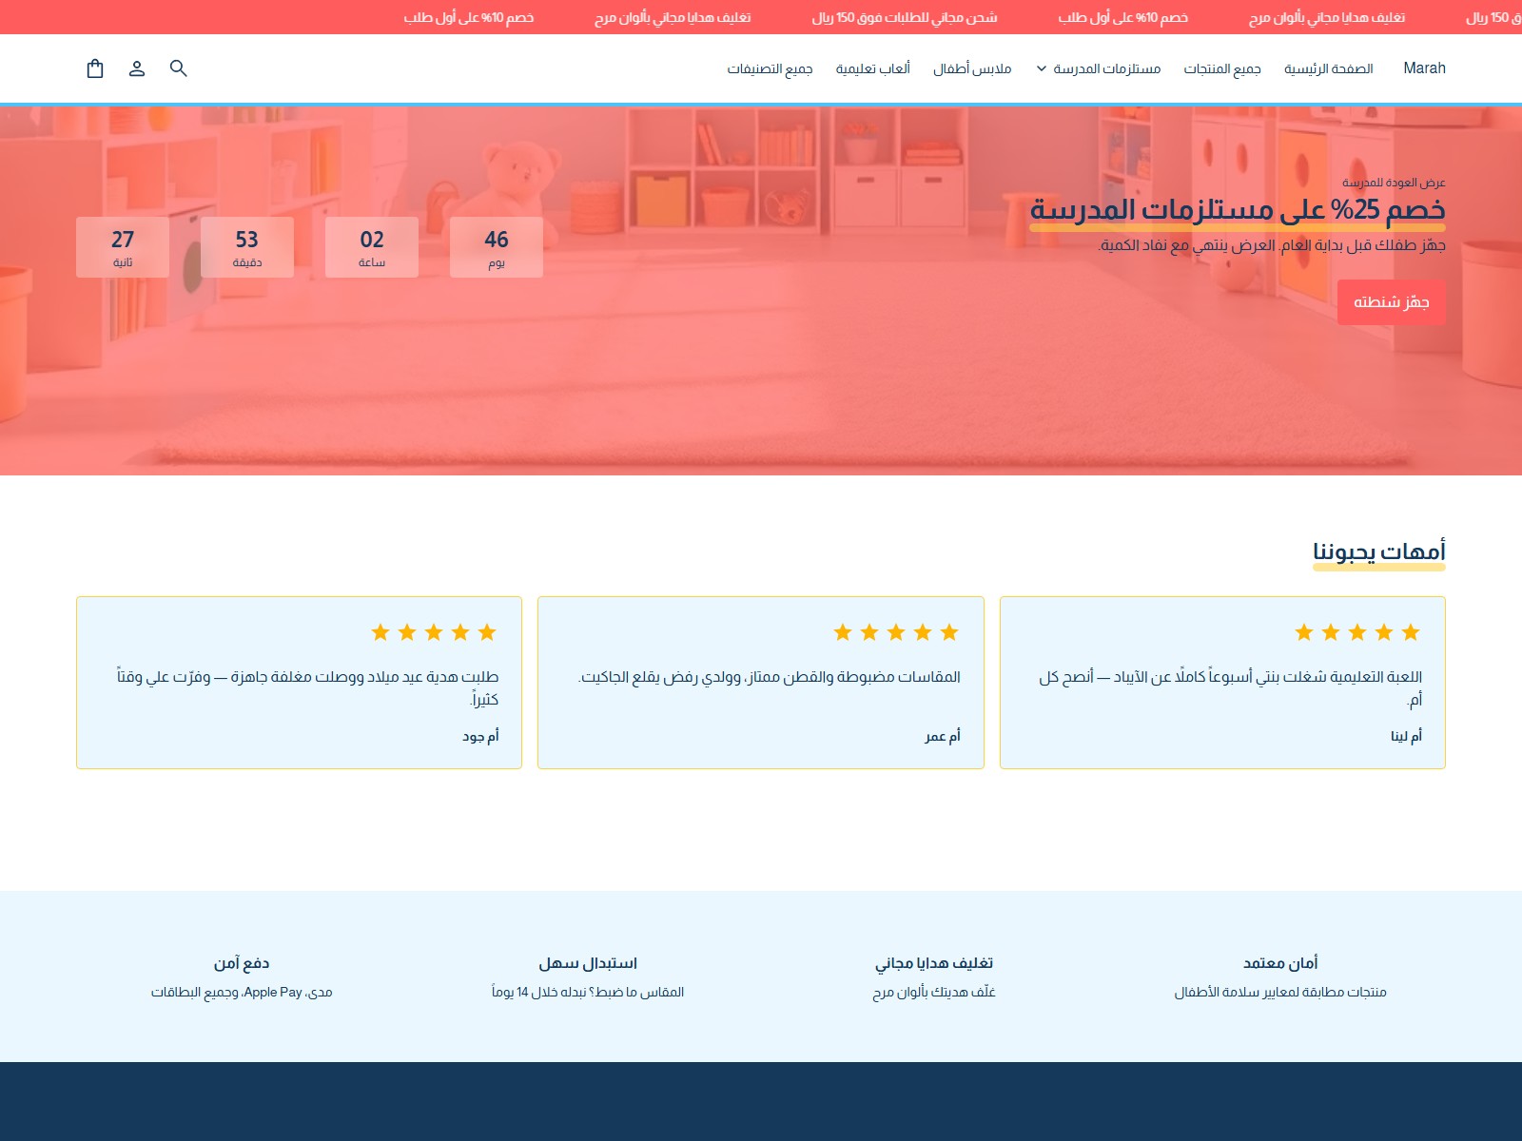
Task: Select ألعاب تعليمية in the navigation
Action: [873, 68]
